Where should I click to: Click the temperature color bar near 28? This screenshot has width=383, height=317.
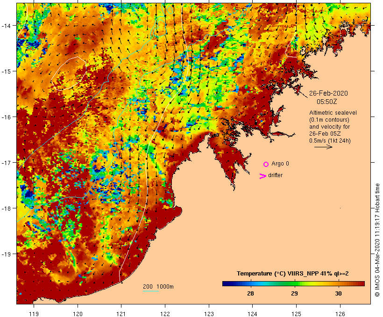pos(251,283)
